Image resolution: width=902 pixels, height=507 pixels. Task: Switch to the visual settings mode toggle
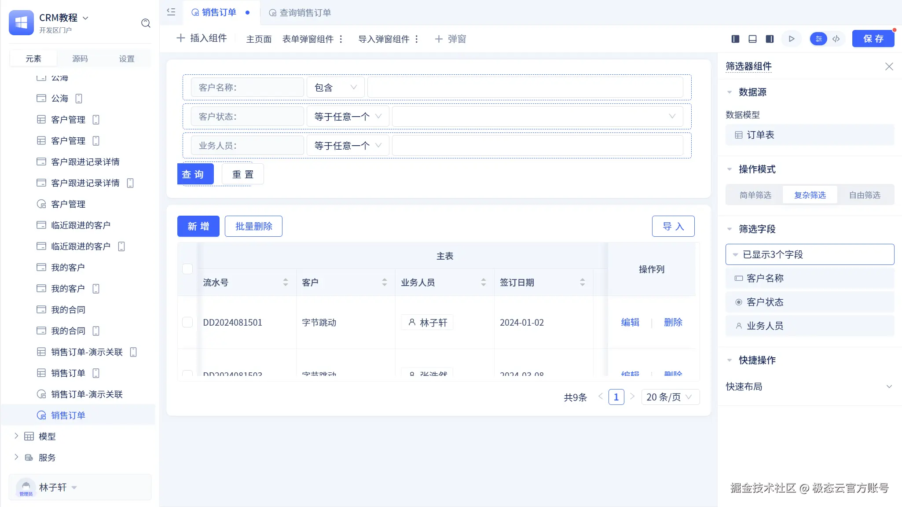(818, 39)
